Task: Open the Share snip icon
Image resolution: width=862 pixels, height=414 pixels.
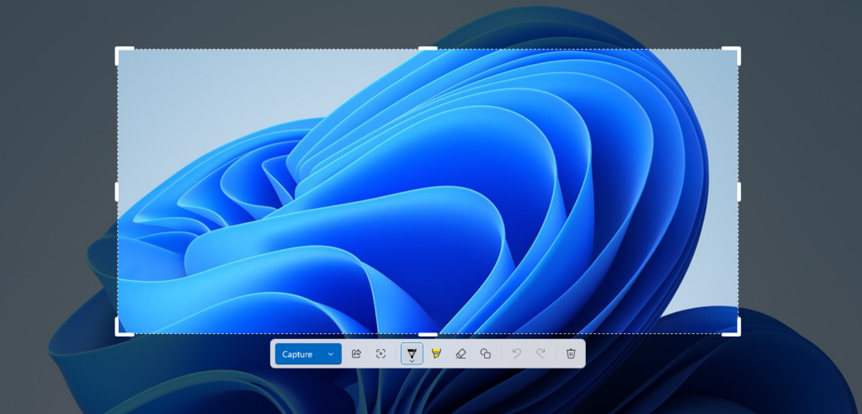Action: click(x=356, y=354)
